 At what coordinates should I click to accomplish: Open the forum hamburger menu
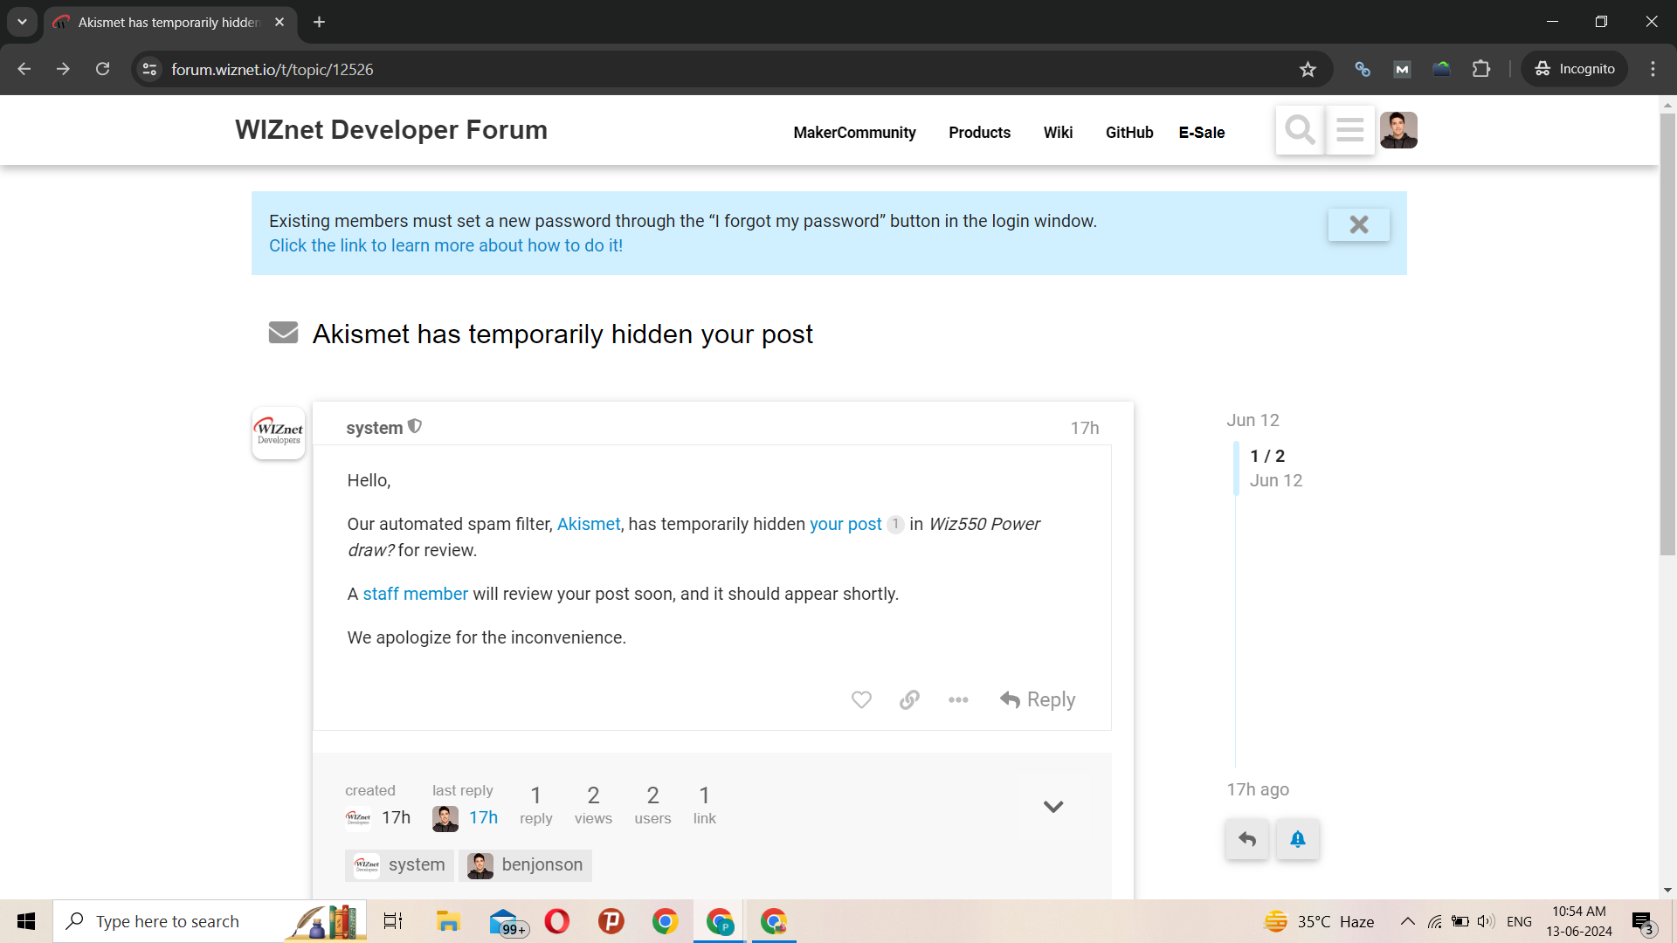pyautogui.click(x=1349, y=130)
